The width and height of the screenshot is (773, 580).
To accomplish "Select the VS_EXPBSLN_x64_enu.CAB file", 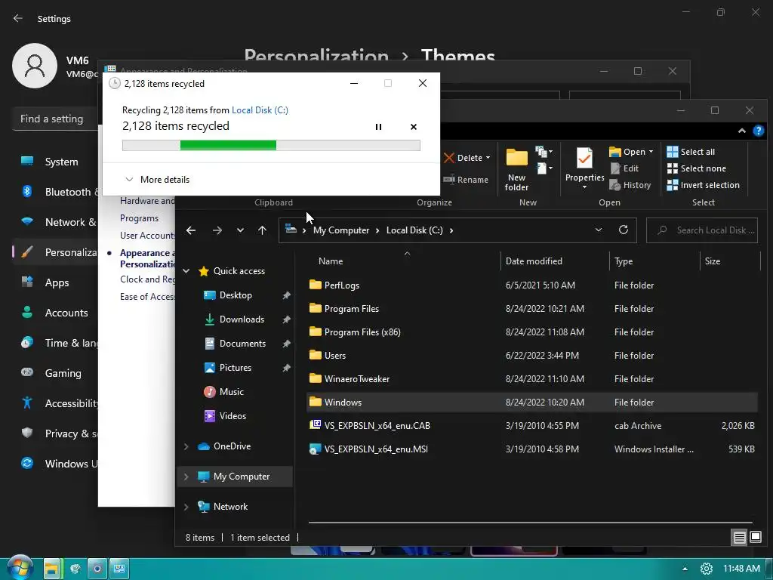I will pyautogui.click(x=377, y=426).
